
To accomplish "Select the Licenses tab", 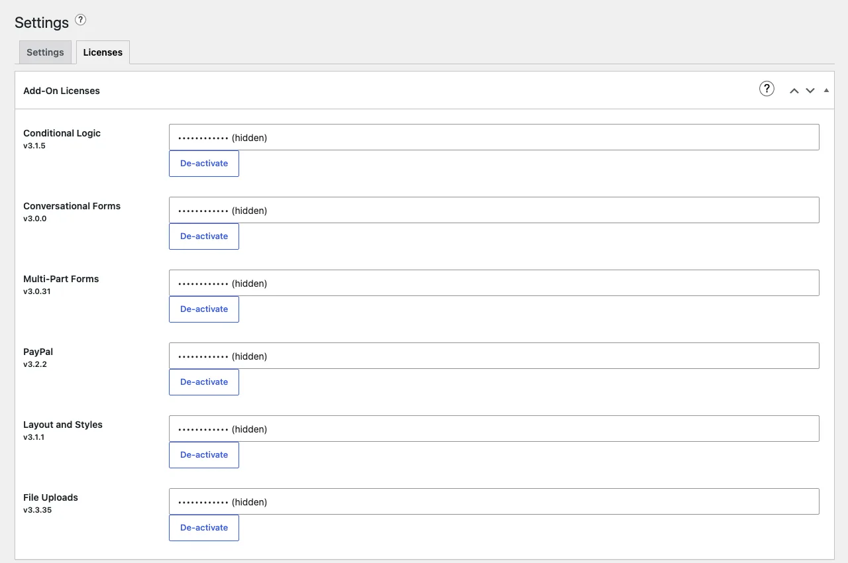I will 103,52.
